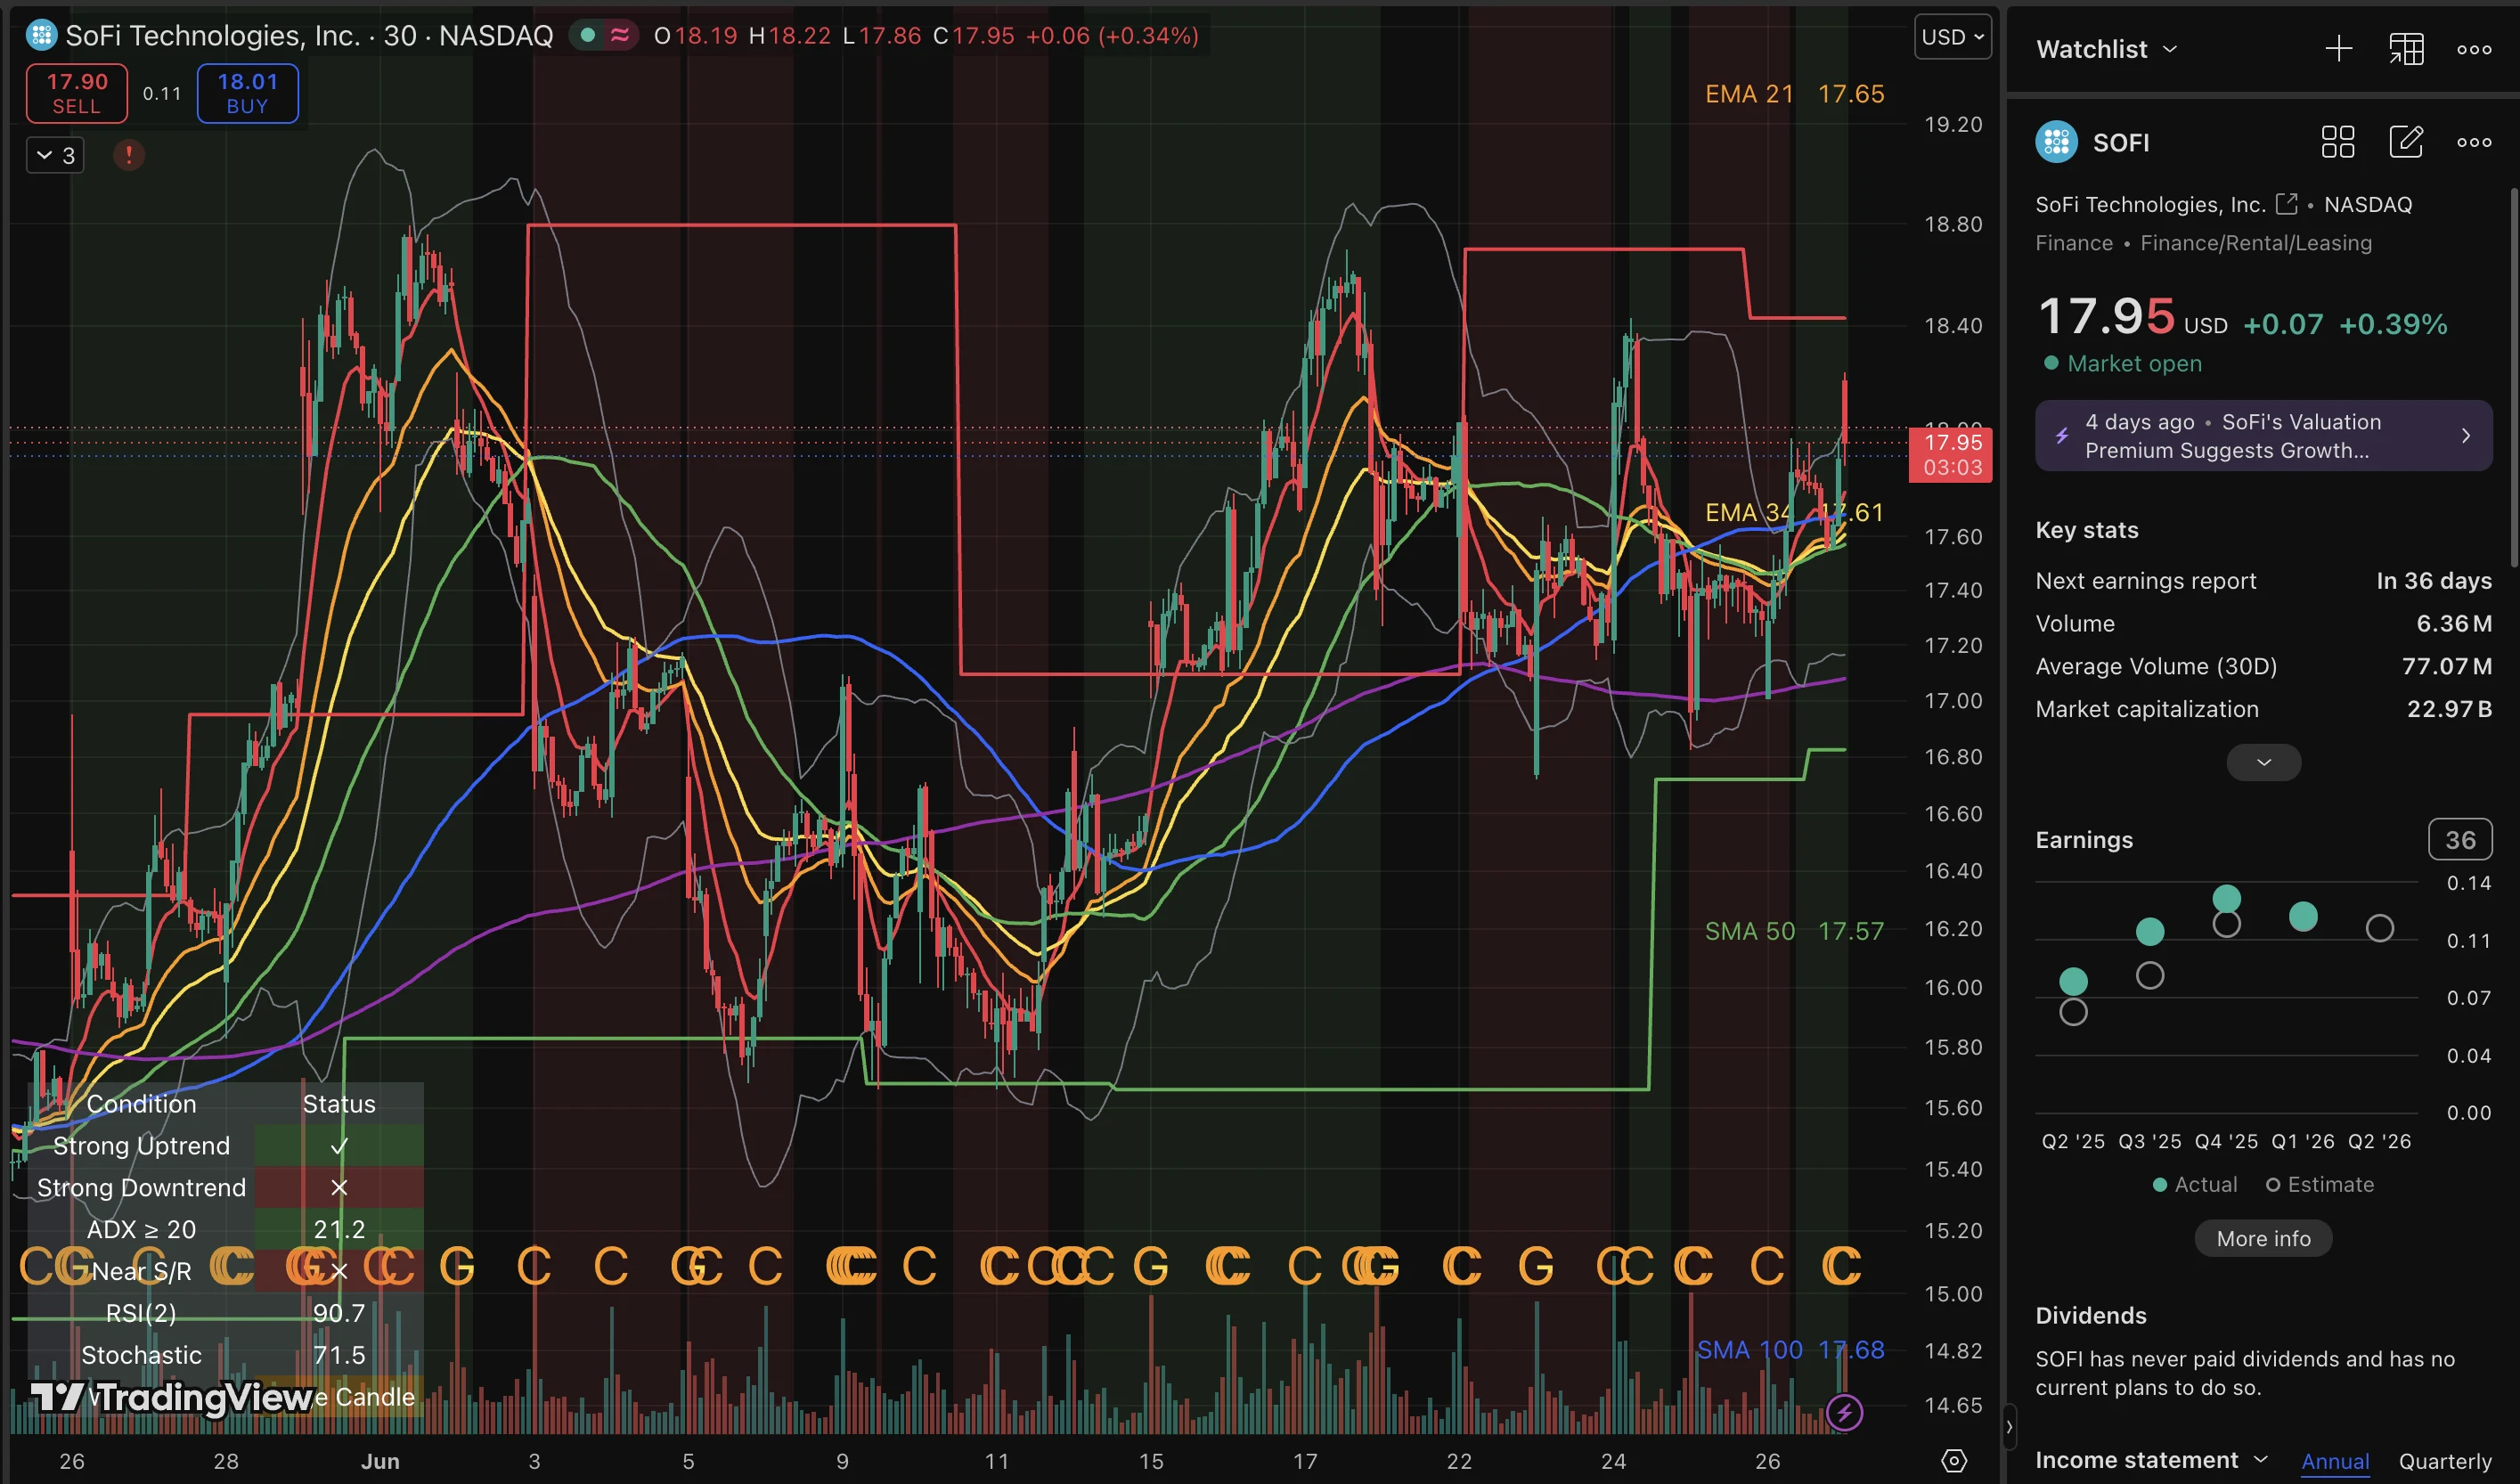Open the USD currency dropdown
The width and height of the screenshot is (2520, 1484).
[1952, 37]
